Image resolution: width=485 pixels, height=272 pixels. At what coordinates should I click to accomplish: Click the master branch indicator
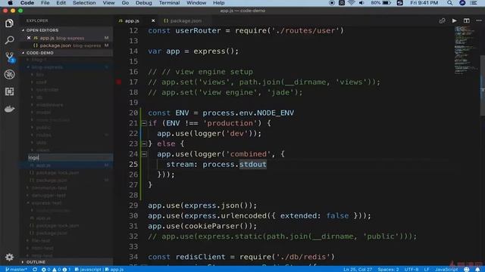pyautogui.click(x=16, y=269)
